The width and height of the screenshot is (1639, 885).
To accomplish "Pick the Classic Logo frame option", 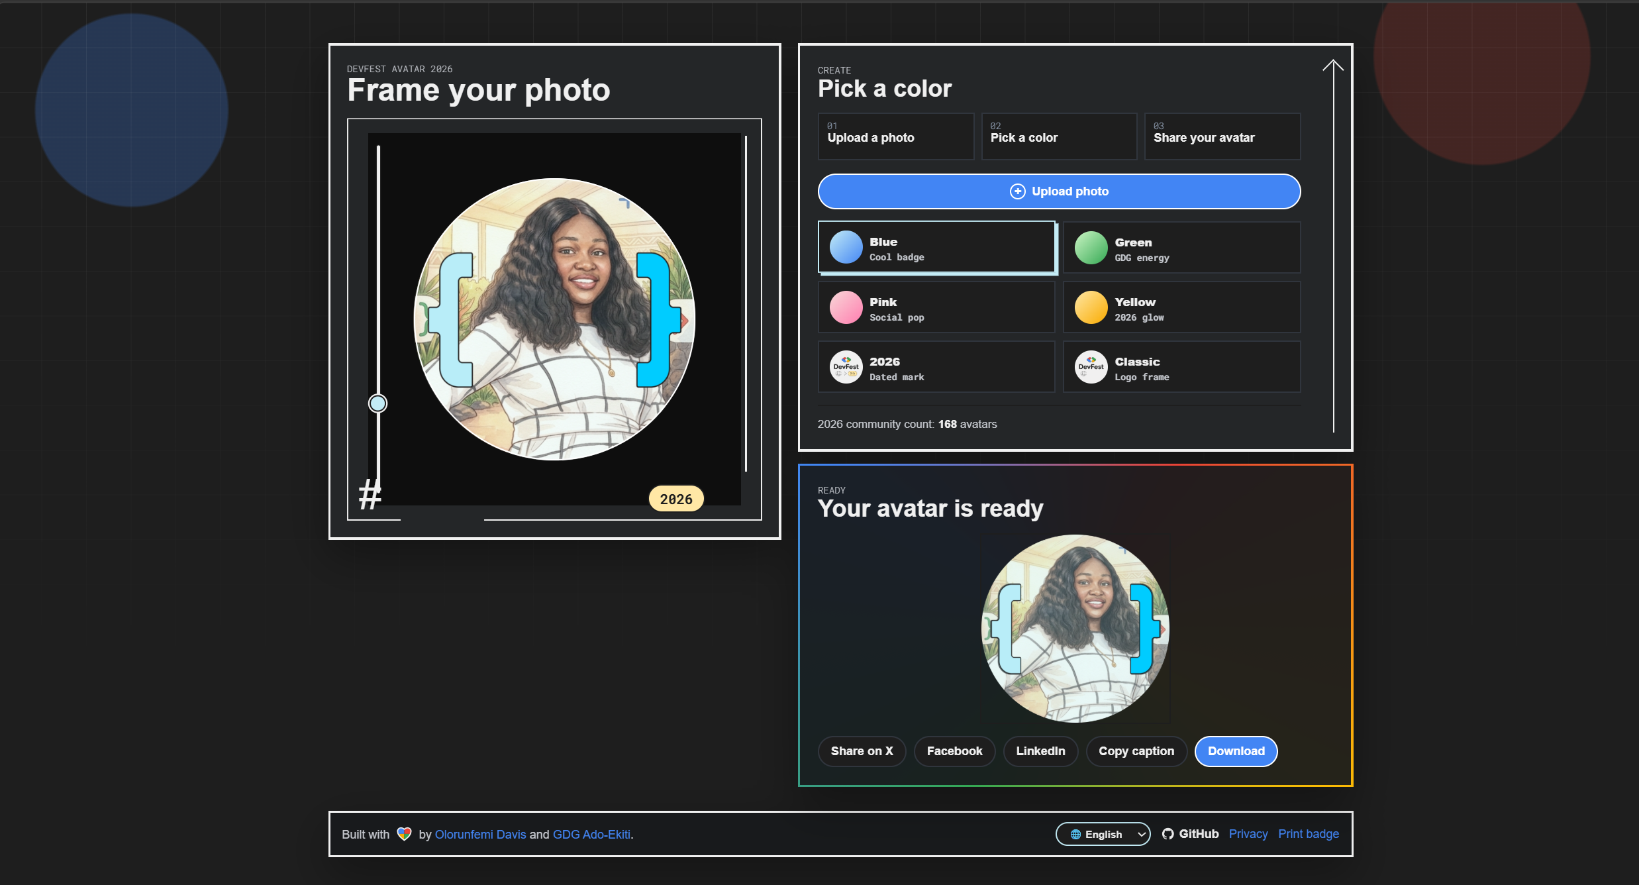I will coord(1181,367).
